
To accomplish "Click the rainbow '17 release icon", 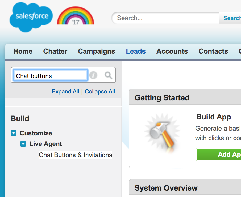I will pos(75,17).
